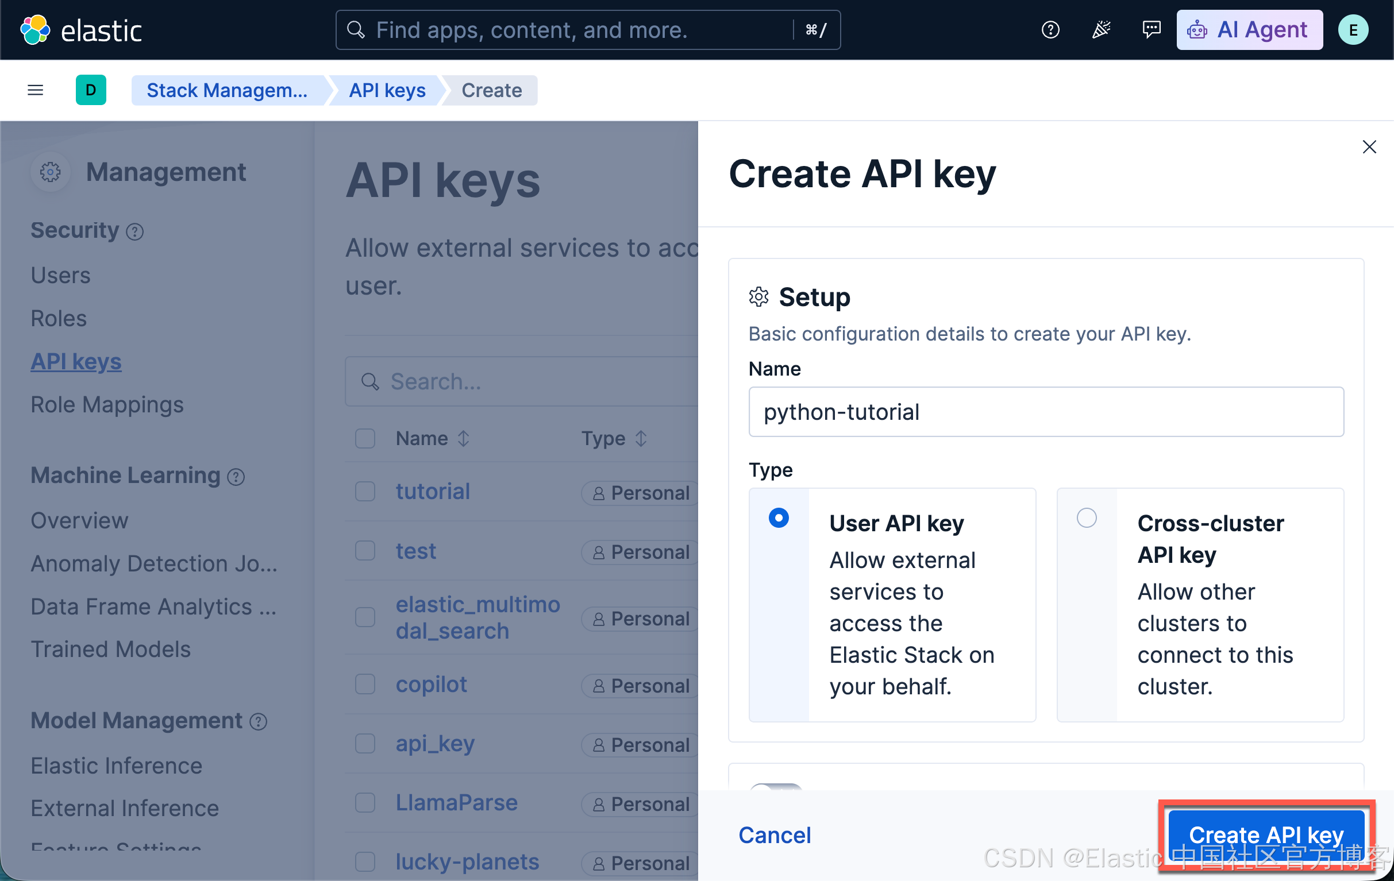Viewport: 1394px width, 881px height.
Task: Open Elastic Inference
Action: tap(117, 766)
